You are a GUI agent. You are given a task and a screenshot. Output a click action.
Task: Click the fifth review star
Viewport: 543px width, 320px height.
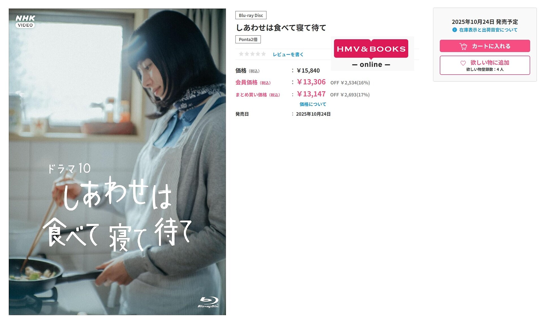tap(263, 54)
